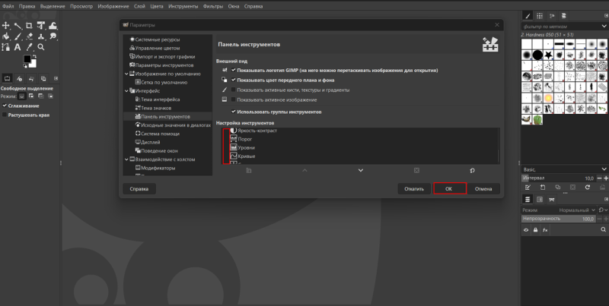This screenshot has width=609, height=306.
Task: Select the Paths tool in toolbox
Action: pyautogui.click(x=6, y=47)
